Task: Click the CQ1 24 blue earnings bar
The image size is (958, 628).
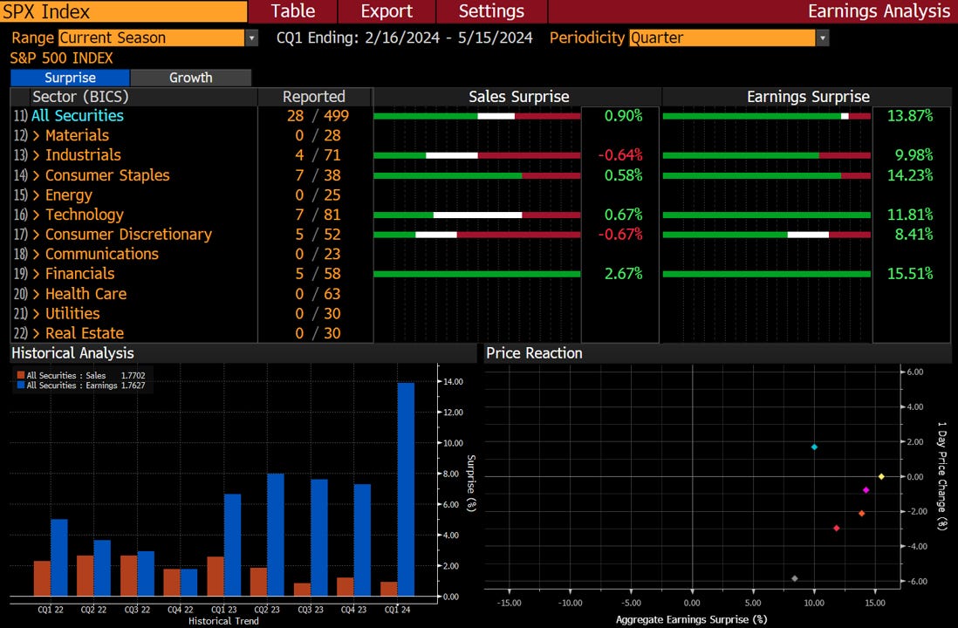Action: click(406, 489)
